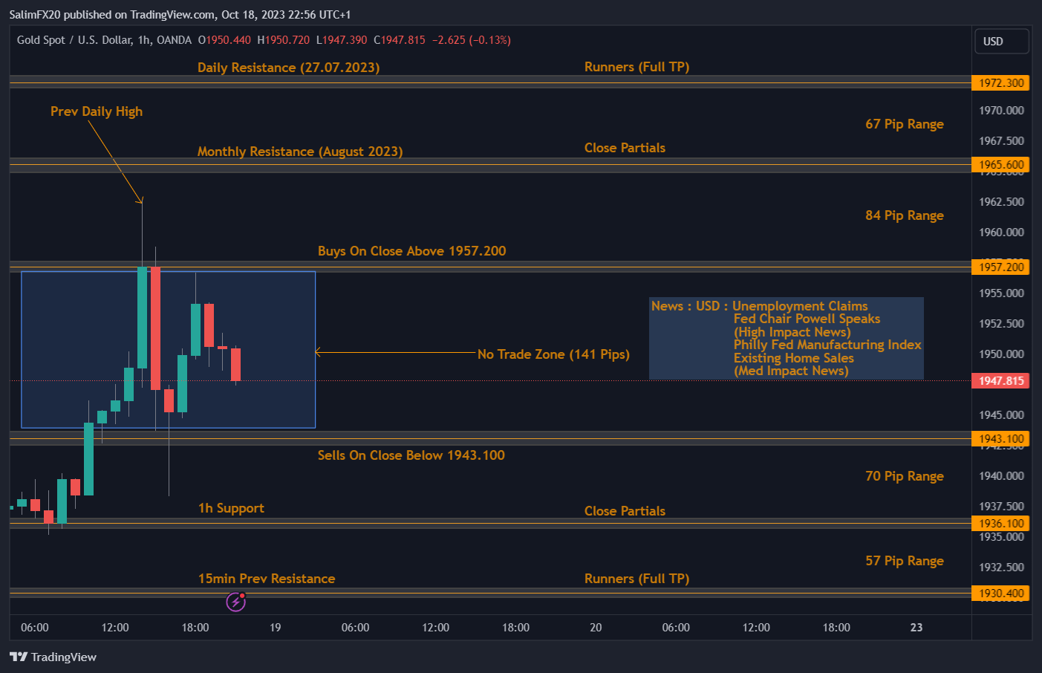Open the USD currency selector

tap(1001, 41)
